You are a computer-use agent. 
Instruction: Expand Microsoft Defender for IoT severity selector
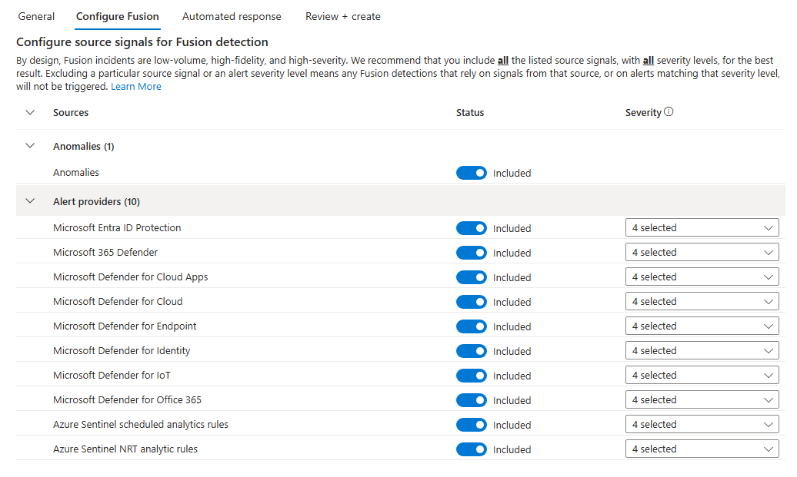click(x=702, y=375)
